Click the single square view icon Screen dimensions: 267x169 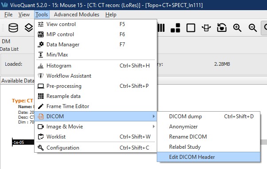click(191, 28)
